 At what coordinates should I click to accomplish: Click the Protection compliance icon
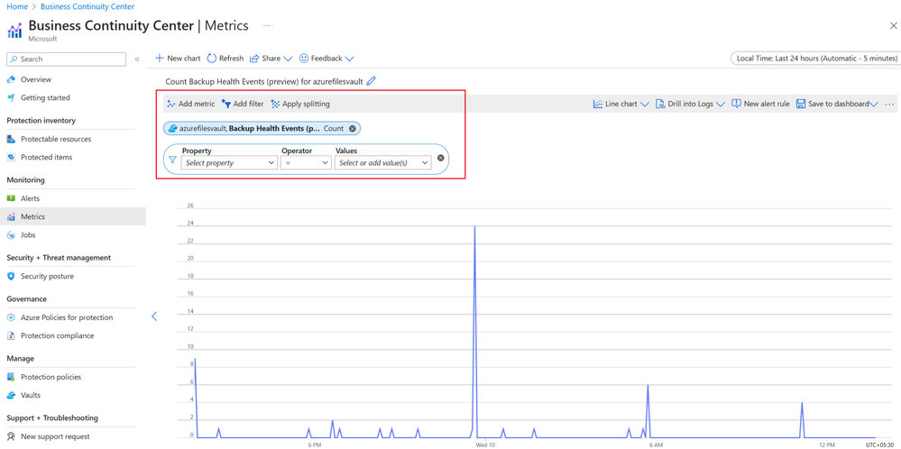pos(11,335)
